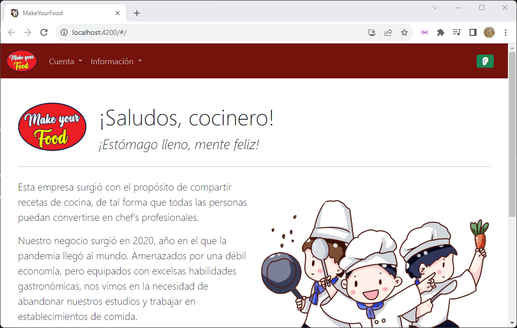
Task: Click the site information icon in address bar
Action: click(x=64, y=32)
